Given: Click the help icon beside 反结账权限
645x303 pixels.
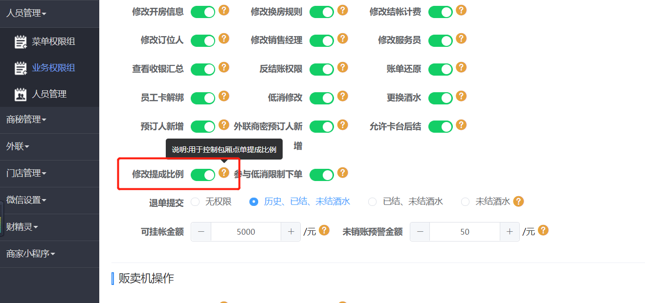Looking at the screenshot, I should coord(343,67).
